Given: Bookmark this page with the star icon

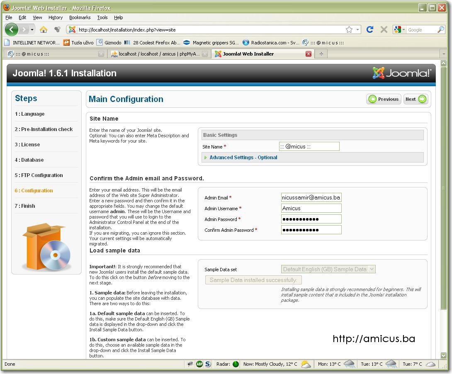Looking at the screenshot, I should pos(349,29).
